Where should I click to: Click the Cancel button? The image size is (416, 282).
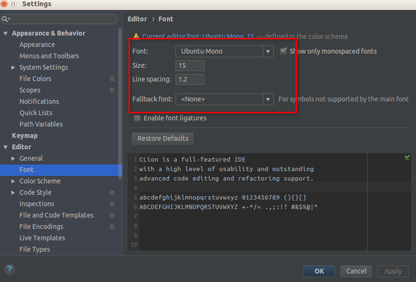(356, 271)
